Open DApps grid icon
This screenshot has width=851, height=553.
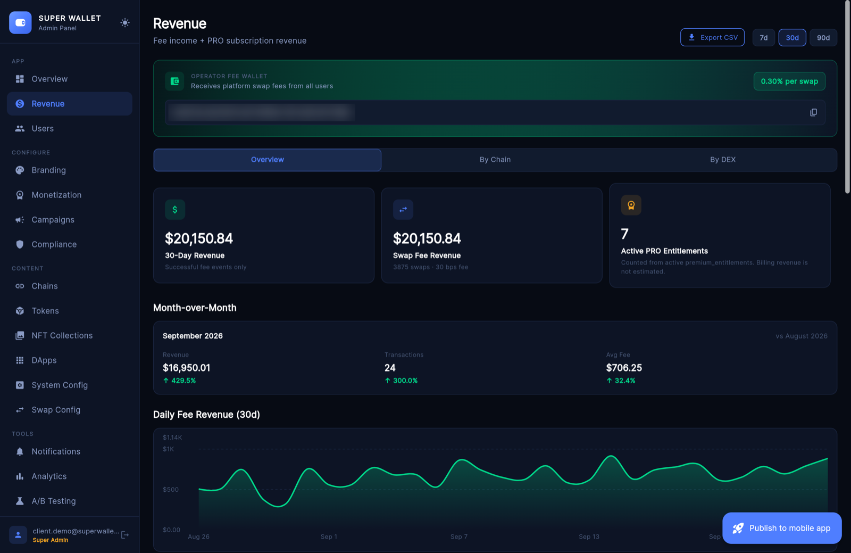[20, 360]
